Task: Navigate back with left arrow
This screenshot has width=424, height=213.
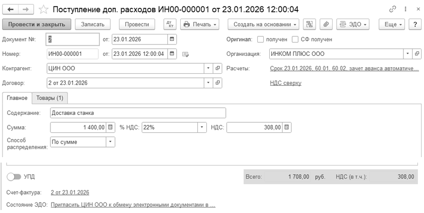Action: [10, 9]
